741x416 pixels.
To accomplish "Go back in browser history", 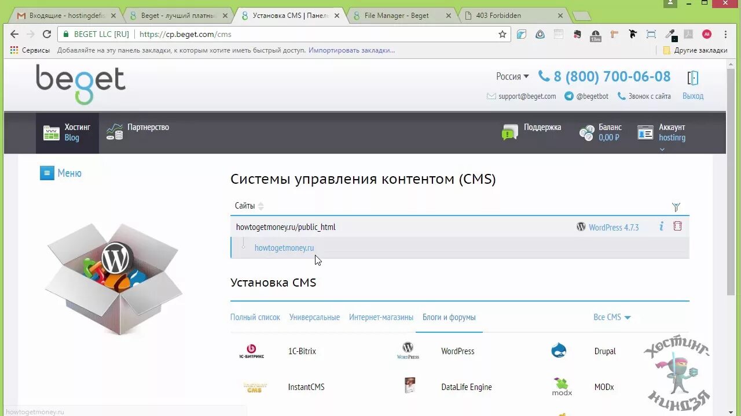I will click(14, 34).
